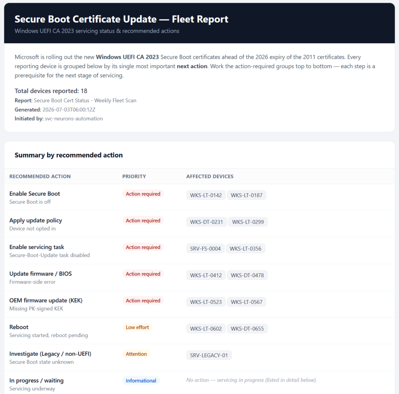Click the No action servicing in progress note
This screenshot has height=394, width=399.
(x=251, y=380)
